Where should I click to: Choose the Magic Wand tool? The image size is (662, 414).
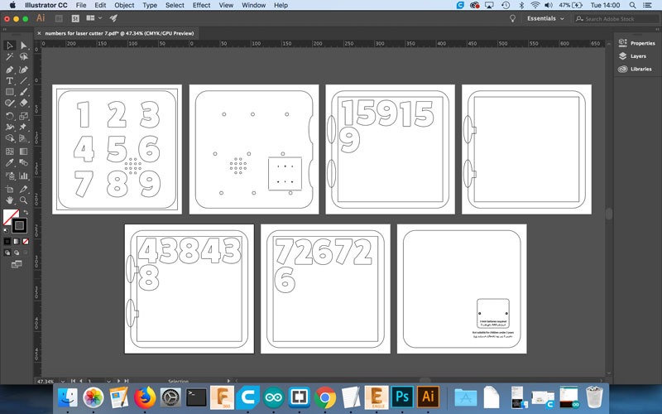10,56
